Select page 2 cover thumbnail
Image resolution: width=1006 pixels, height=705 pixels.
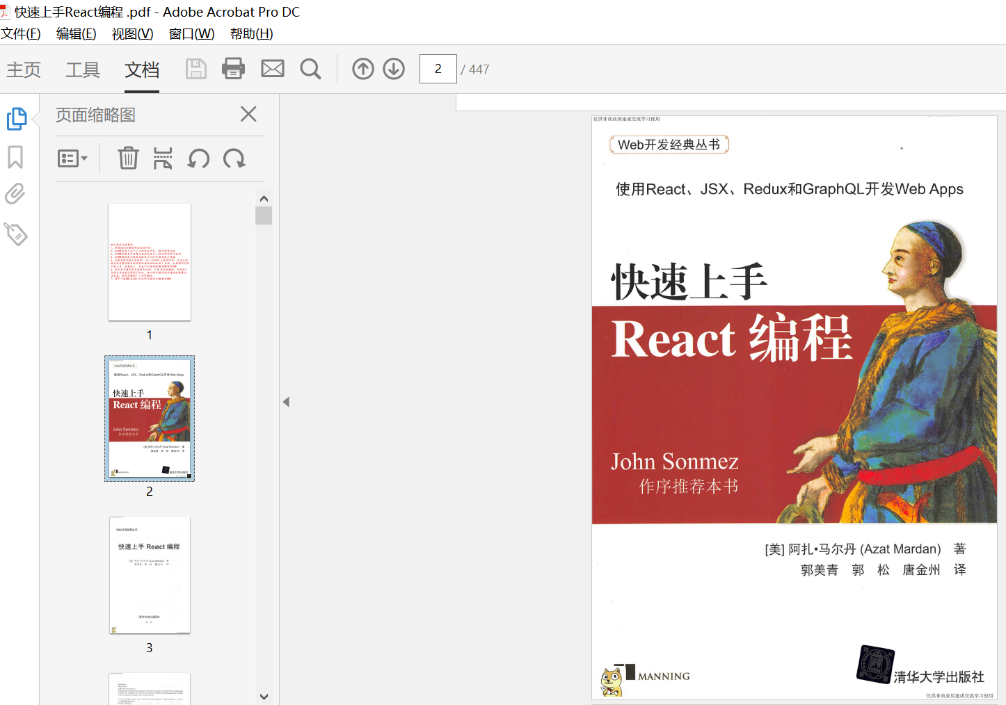[150, 419]
